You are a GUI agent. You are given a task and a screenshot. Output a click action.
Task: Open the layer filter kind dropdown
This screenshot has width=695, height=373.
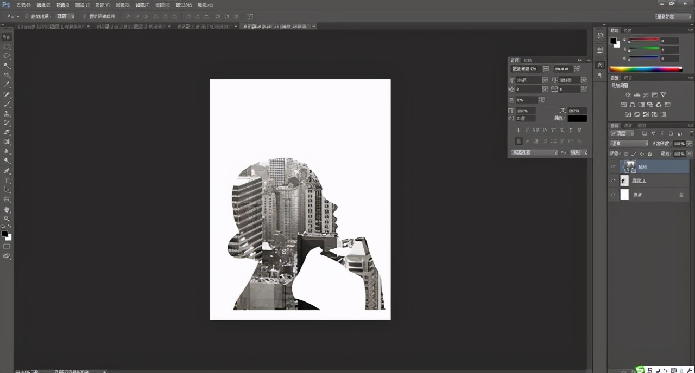622,133
